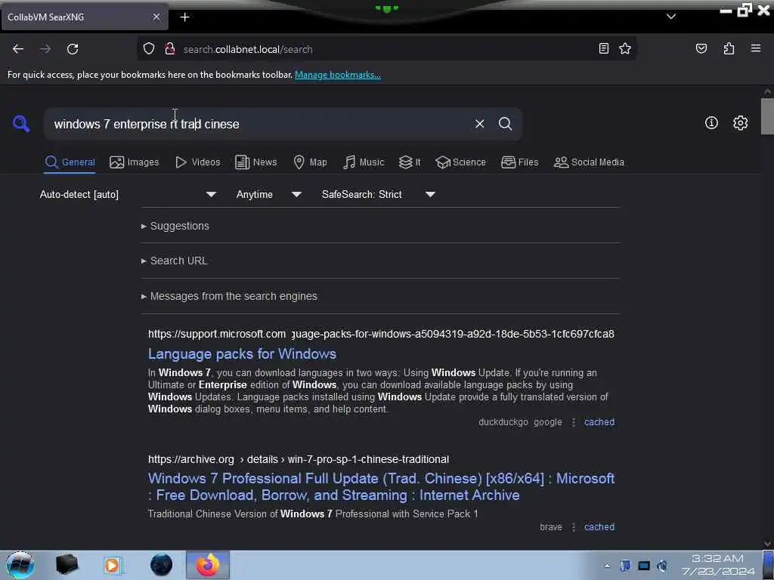The width and height of the screenshot is (774, 580).
Task: Open the SafeSearch: Strict dropdown
Action: click(x=379, y=194)
